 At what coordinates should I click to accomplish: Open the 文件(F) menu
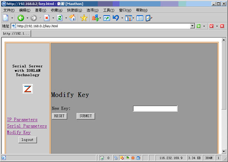pos(9,10)
